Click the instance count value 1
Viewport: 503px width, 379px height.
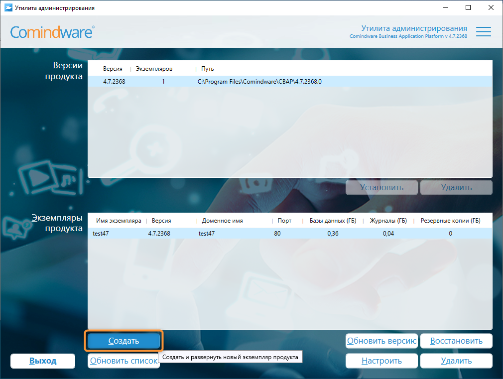163,82
